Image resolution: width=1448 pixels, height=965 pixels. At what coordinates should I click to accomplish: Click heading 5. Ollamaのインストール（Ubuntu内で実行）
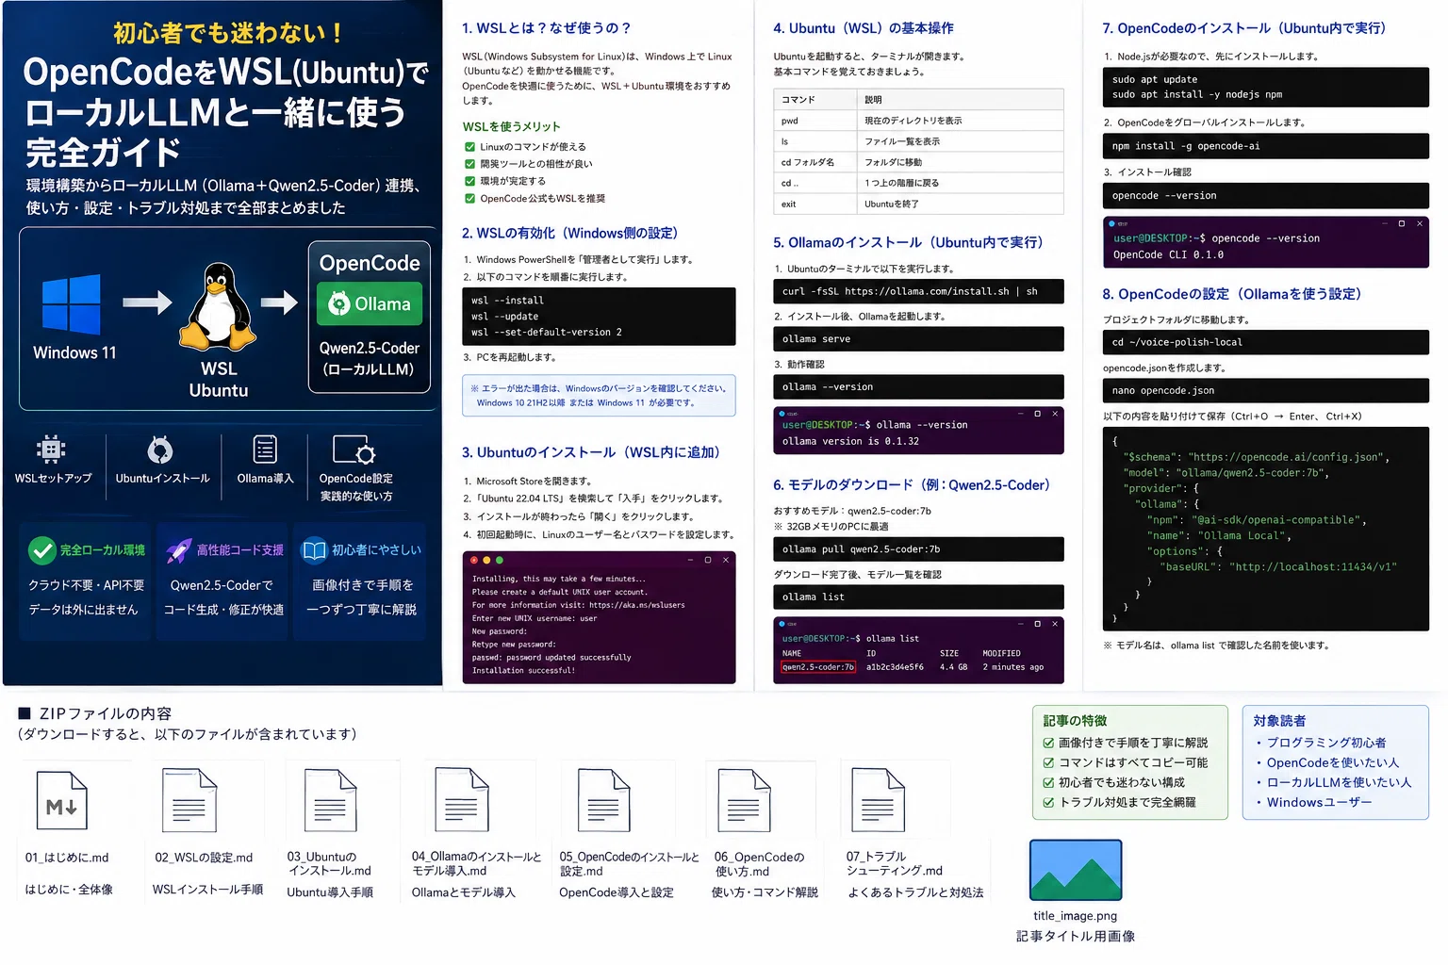coord(908,242)
